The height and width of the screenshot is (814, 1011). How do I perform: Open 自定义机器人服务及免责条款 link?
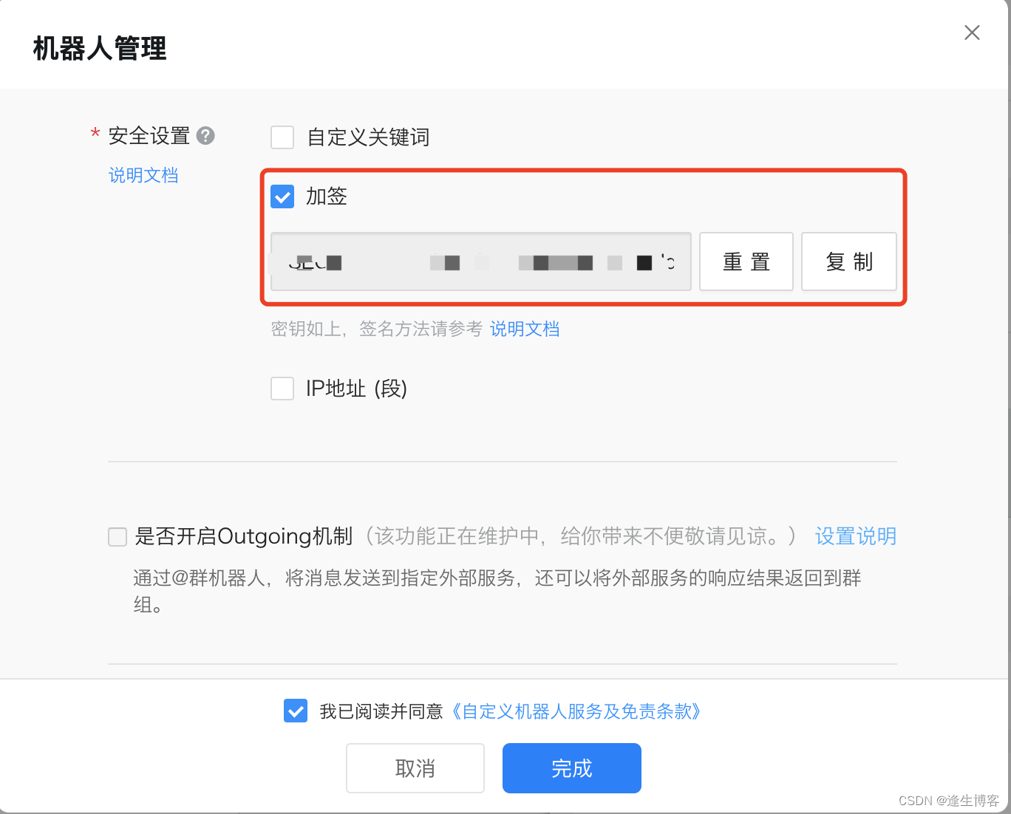coord(576,711)
